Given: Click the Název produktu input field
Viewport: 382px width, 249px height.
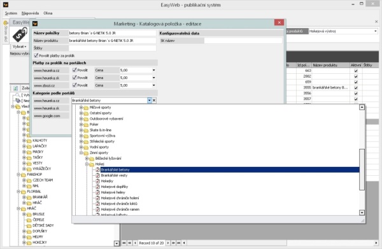Looking at the screenshot, I should point(112,41).
